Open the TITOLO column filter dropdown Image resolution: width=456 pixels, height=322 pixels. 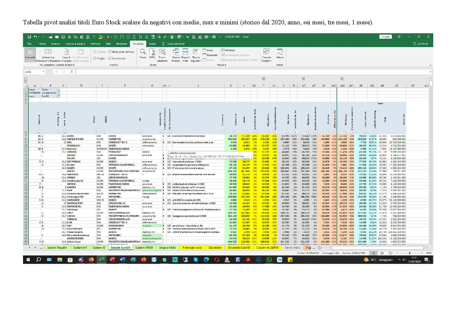[x=94, y=132]
